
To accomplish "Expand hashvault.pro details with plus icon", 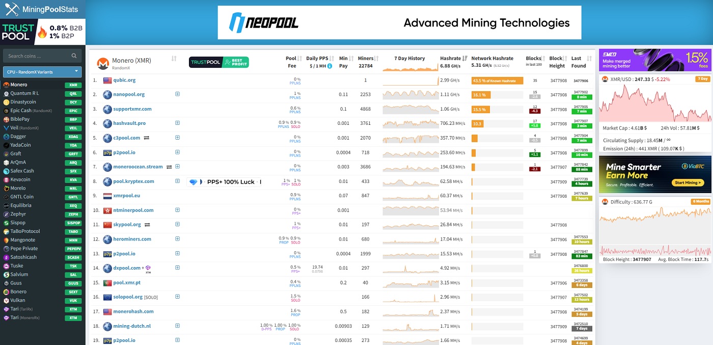I will coord(177,123).
